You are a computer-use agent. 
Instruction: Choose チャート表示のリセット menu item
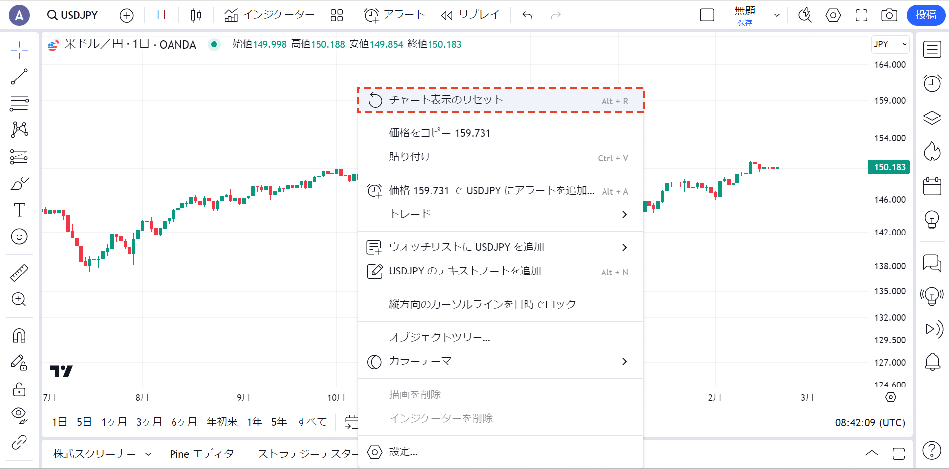click(x=500, y=101)
